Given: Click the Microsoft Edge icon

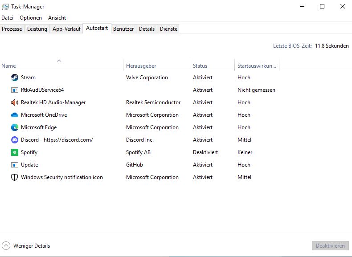Looking at the screenshot, I should pos(15,127).
